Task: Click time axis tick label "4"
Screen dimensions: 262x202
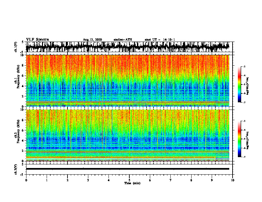Action: (x=109, y=180)
